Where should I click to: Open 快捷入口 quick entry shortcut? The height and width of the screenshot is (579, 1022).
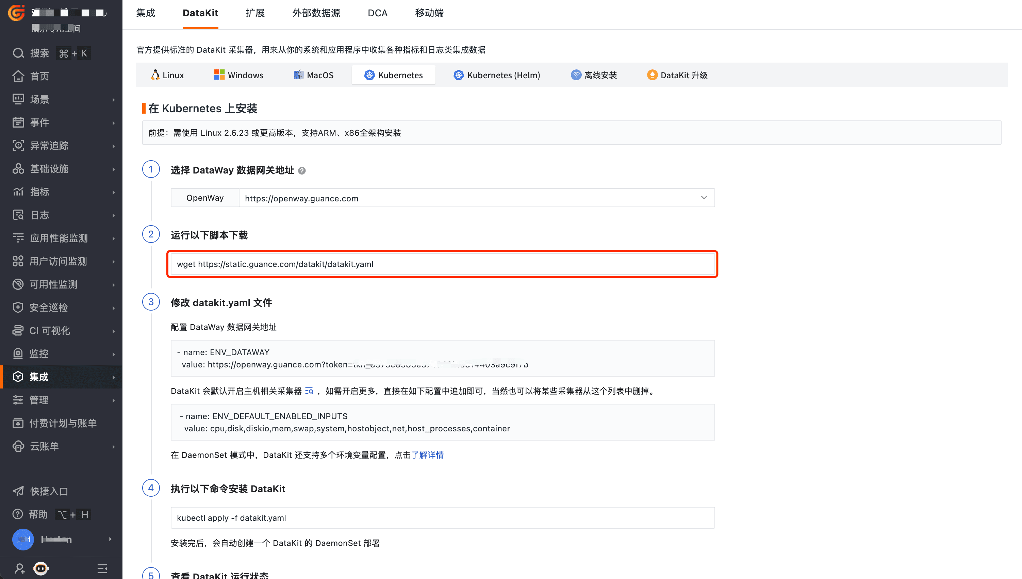[x=49, y=491]
